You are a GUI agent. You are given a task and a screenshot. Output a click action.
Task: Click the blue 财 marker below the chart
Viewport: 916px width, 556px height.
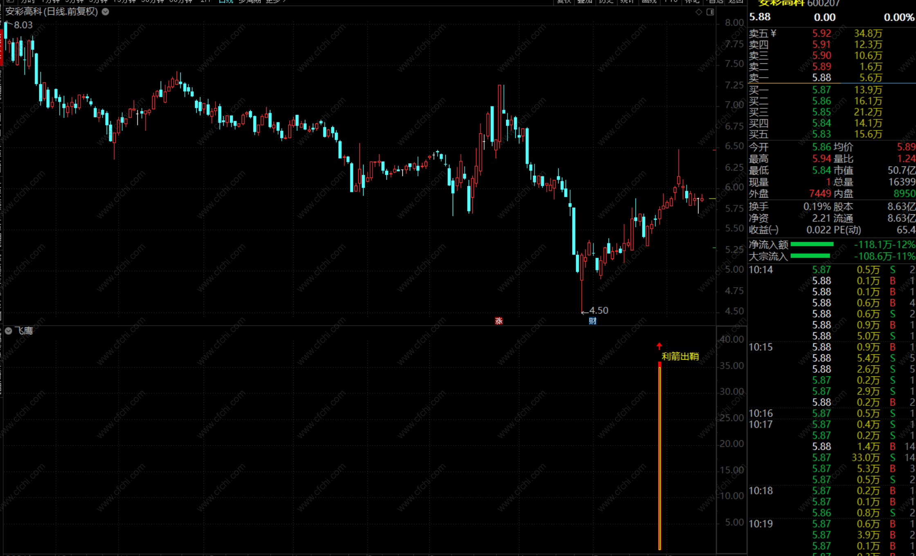[592, 321]
